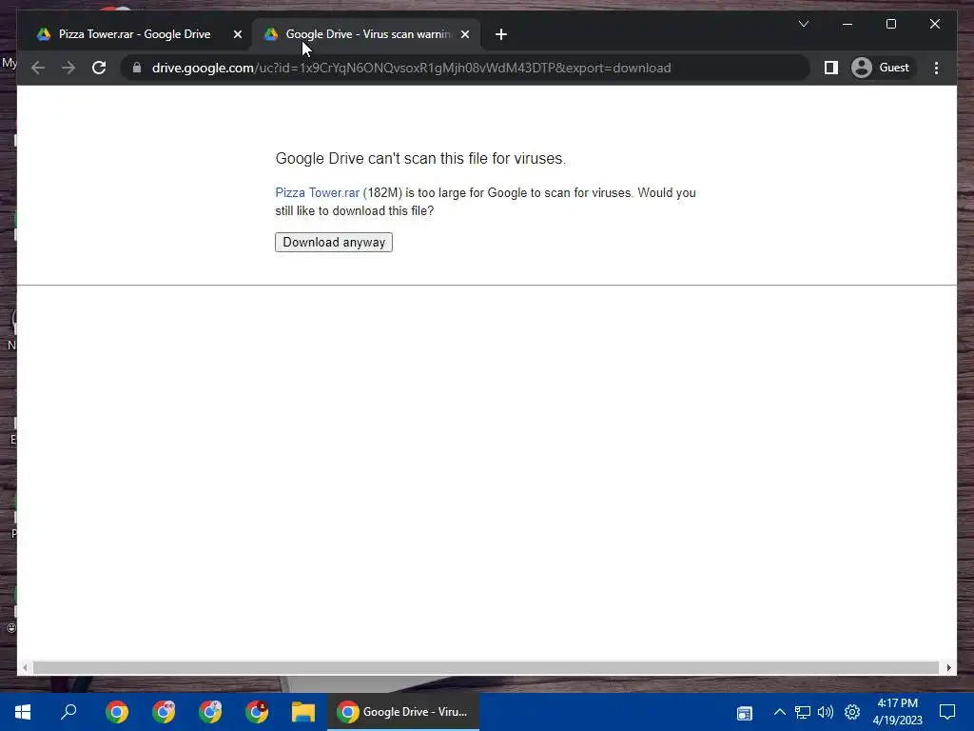Launch third Chrome profile taskbar icon

click(210, 712)
